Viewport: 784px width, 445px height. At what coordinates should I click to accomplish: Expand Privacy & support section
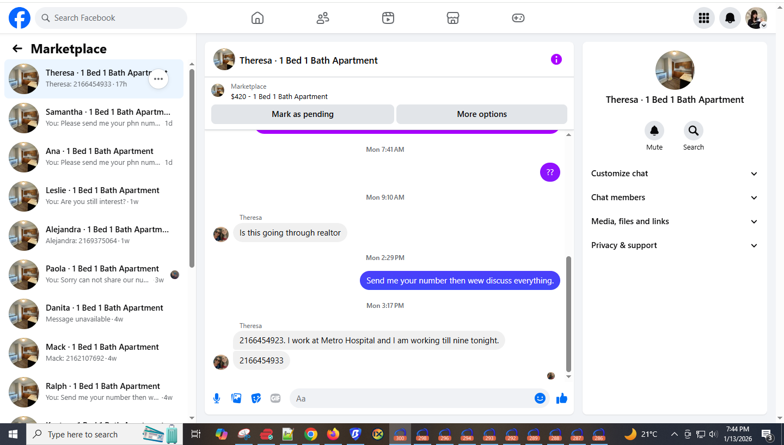point(675,245)
